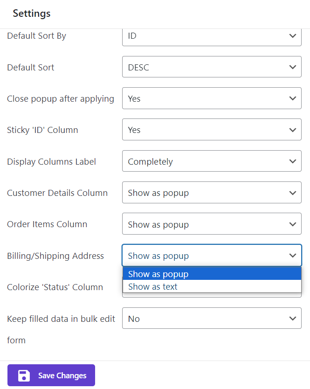This screenshot has width=310, height=389.
Task: Click the floppy disk save icon
Action: [x=24, y=375]
